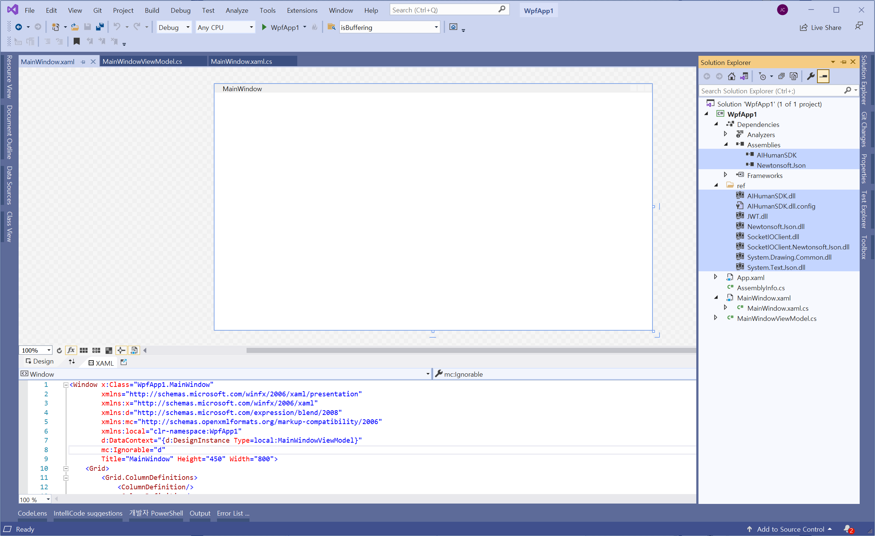Click Show All Files icon in Solution Explorer
875x536 pixels.
click(793, 76)
